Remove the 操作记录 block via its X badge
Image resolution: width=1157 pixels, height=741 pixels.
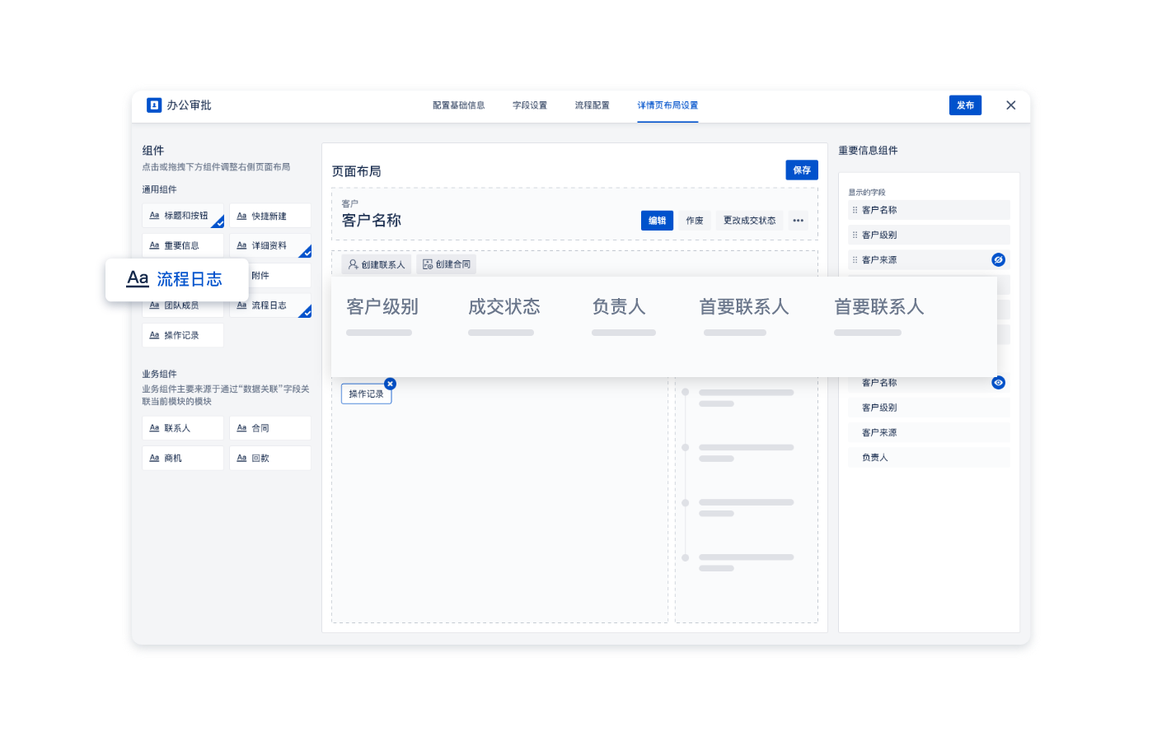(391, 384)
